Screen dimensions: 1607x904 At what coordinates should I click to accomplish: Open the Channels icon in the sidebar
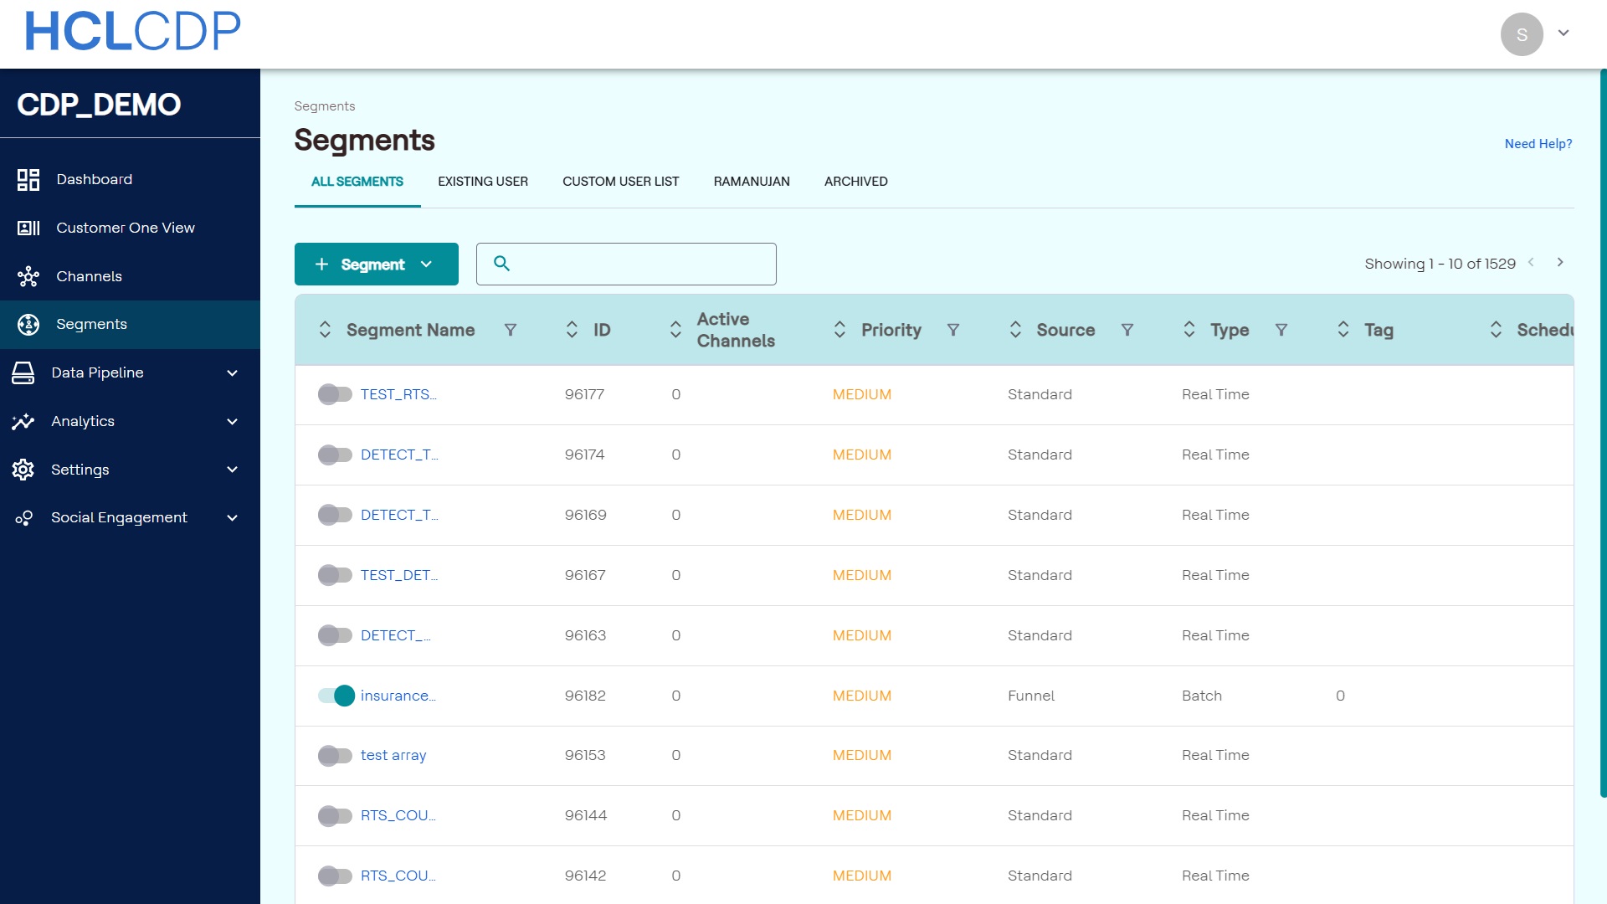click(x=28, y=276)
